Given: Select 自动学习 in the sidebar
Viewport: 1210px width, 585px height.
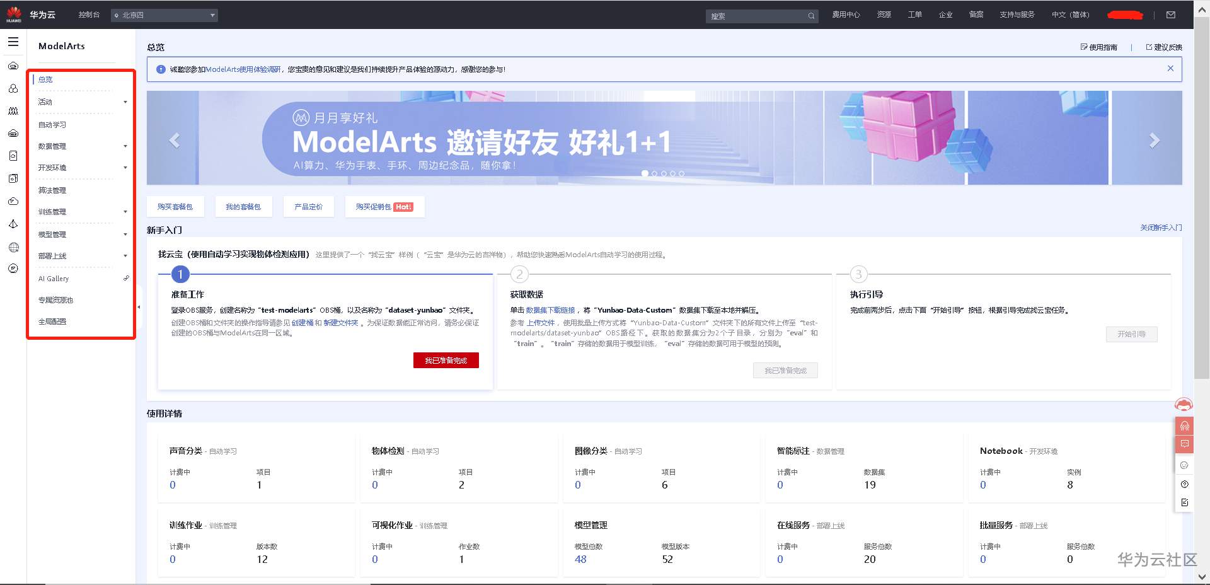Looking at the screenshot, I should click(x=53, y=124).
